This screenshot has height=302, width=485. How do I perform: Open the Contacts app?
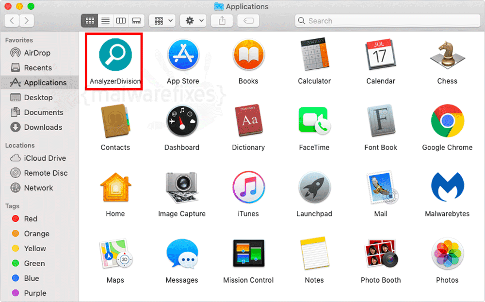point(115,121)
